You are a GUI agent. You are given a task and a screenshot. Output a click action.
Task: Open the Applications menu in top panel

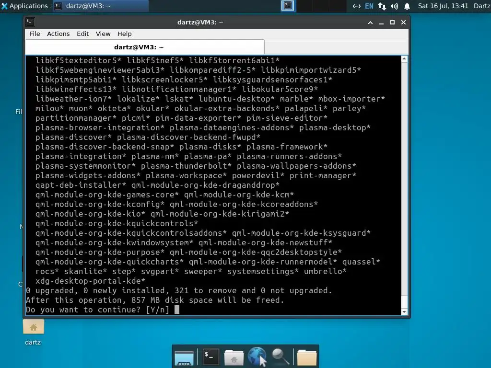click(x=24, y=6)
